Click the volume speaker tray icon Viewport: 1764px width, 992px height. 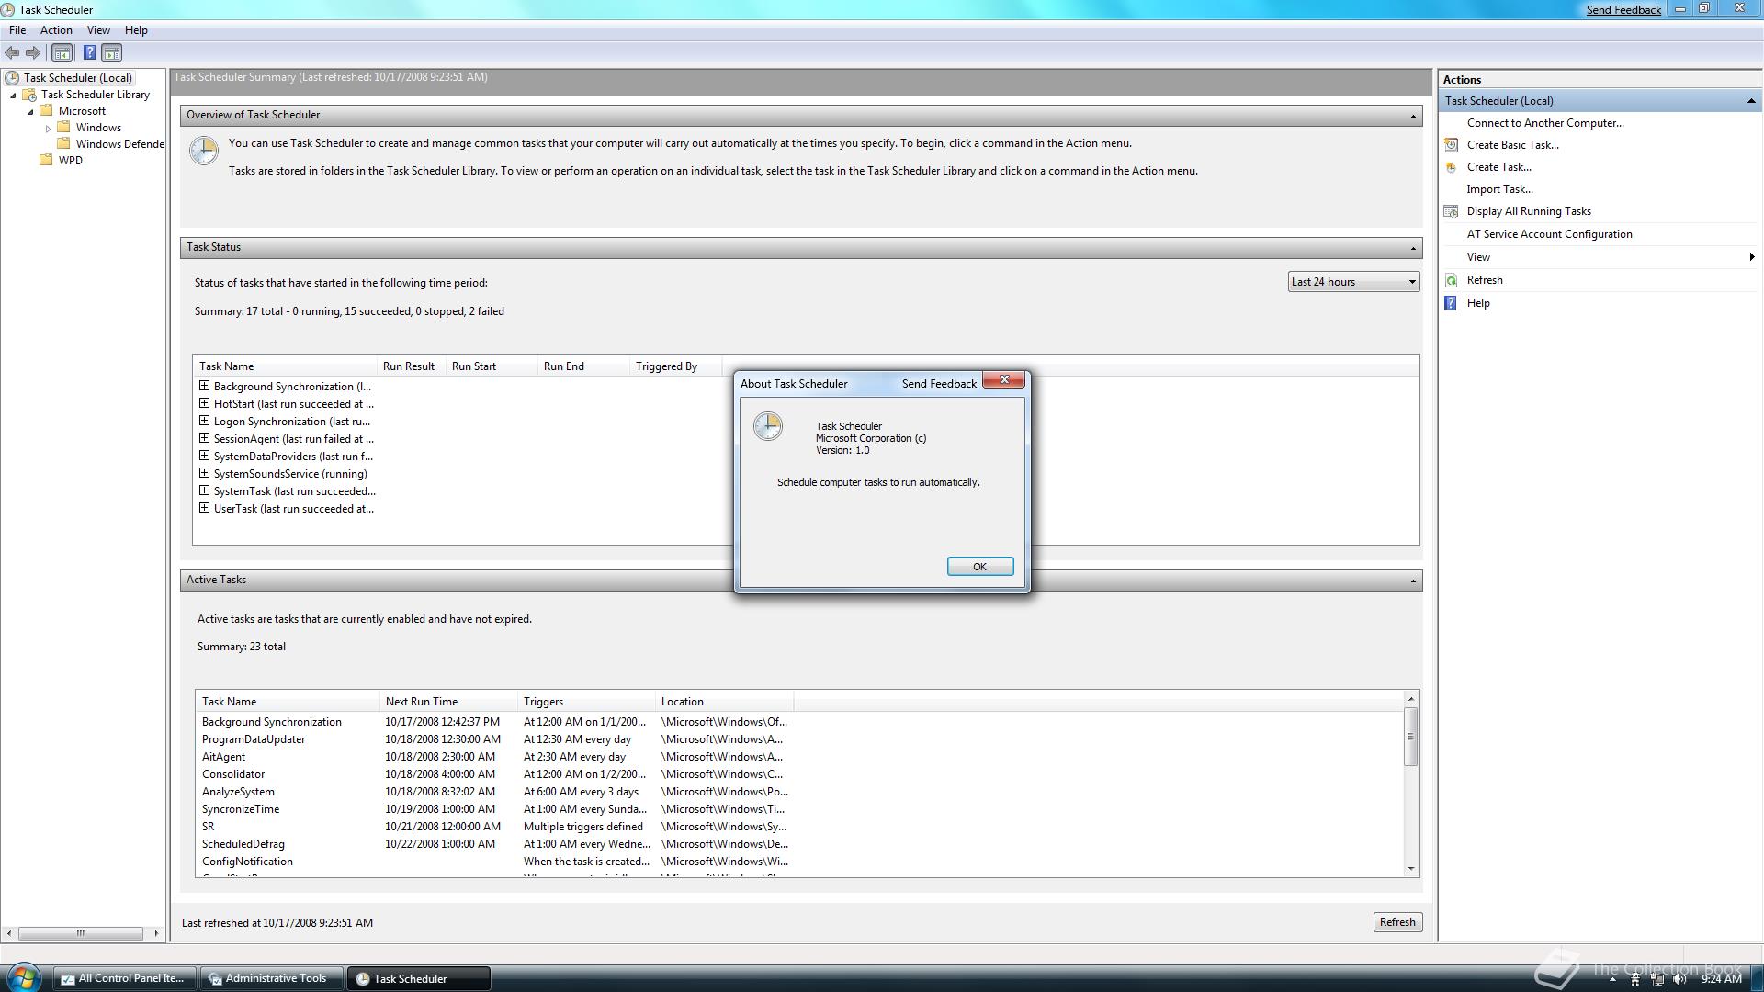pos(1680,979)
